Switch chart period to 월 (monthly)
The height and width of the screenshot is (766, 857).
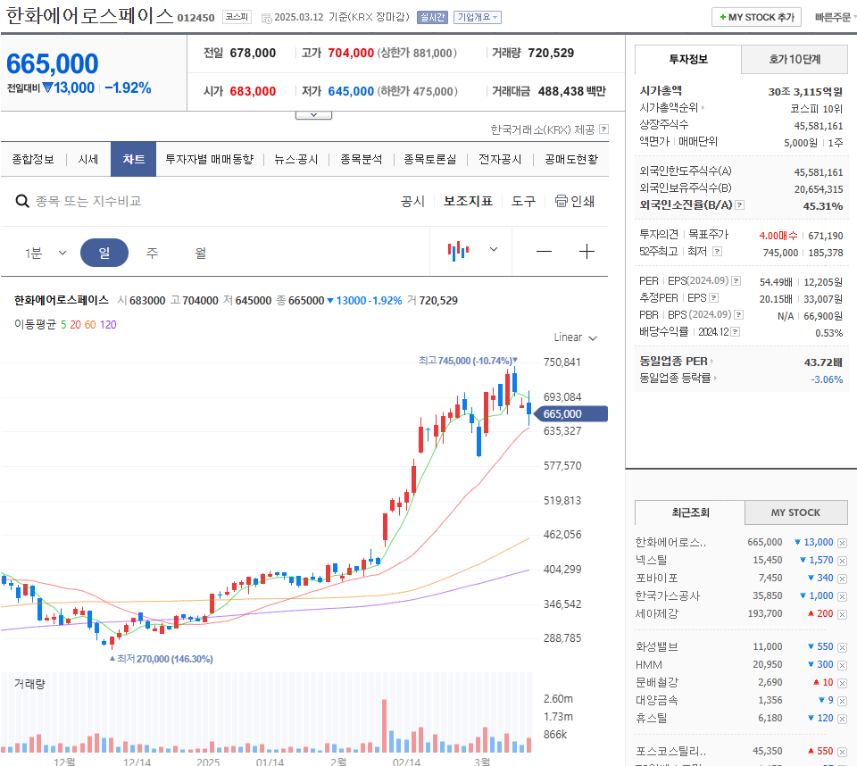(200, 252)
